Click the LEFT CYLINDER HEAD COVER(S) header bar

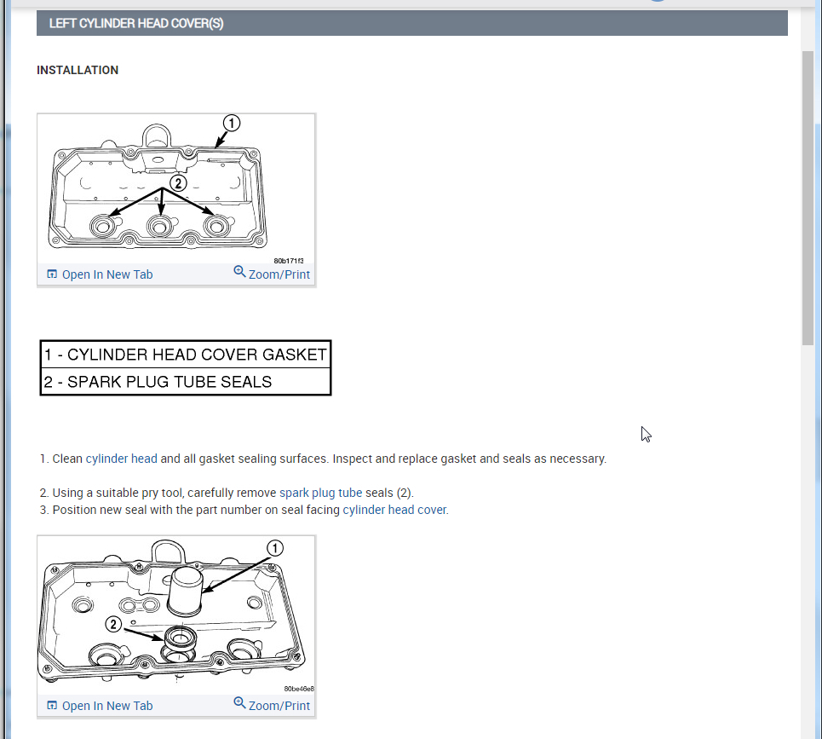(x=412, y=24)
